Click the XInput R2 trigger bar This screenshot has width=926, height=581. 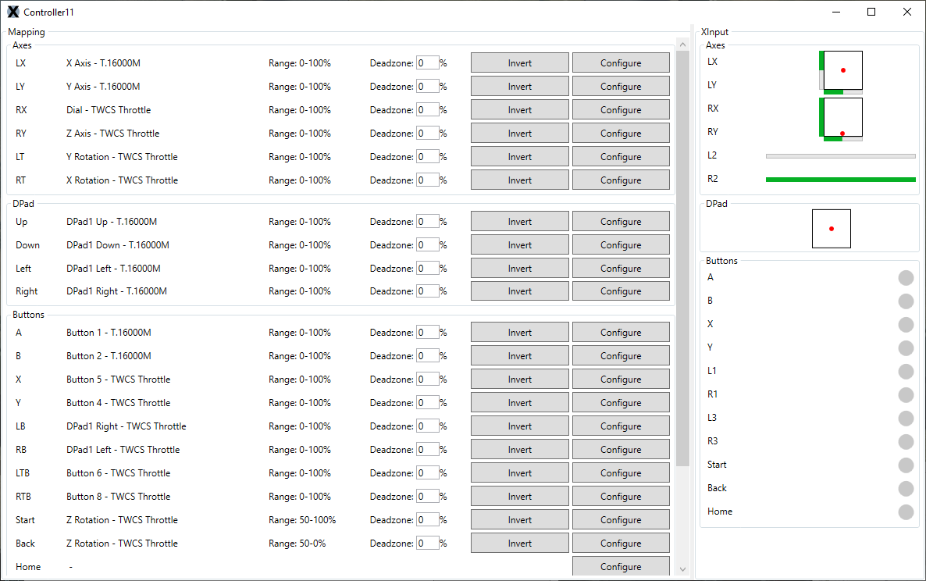pyautogui.click(x=840, y=180)
